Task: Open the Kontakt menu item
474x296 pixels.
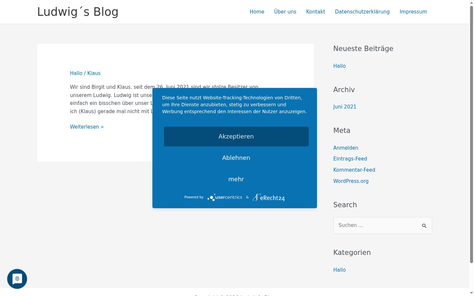Action: point(316,12)
